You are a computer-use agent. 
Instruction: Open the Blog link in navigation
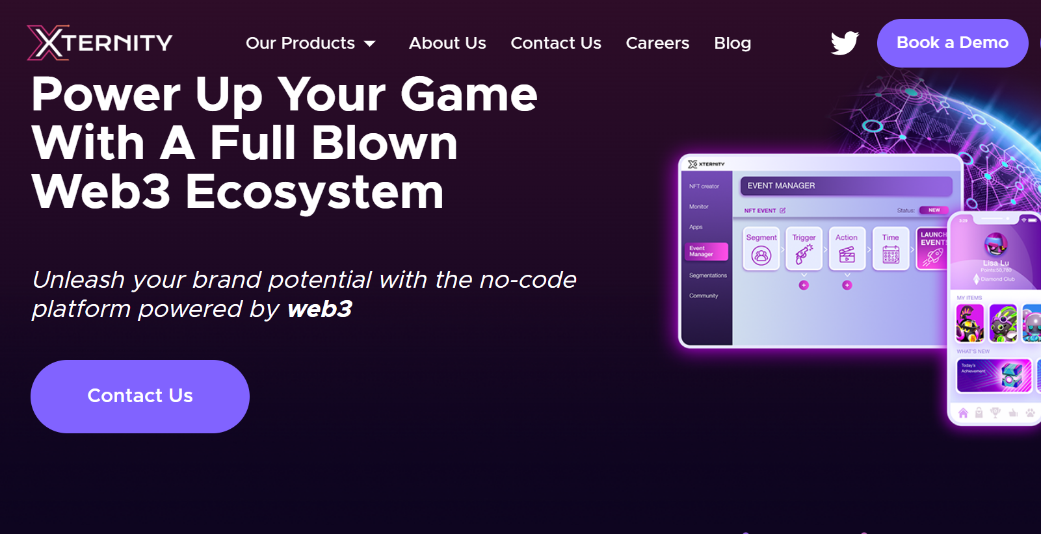[732, 43]
